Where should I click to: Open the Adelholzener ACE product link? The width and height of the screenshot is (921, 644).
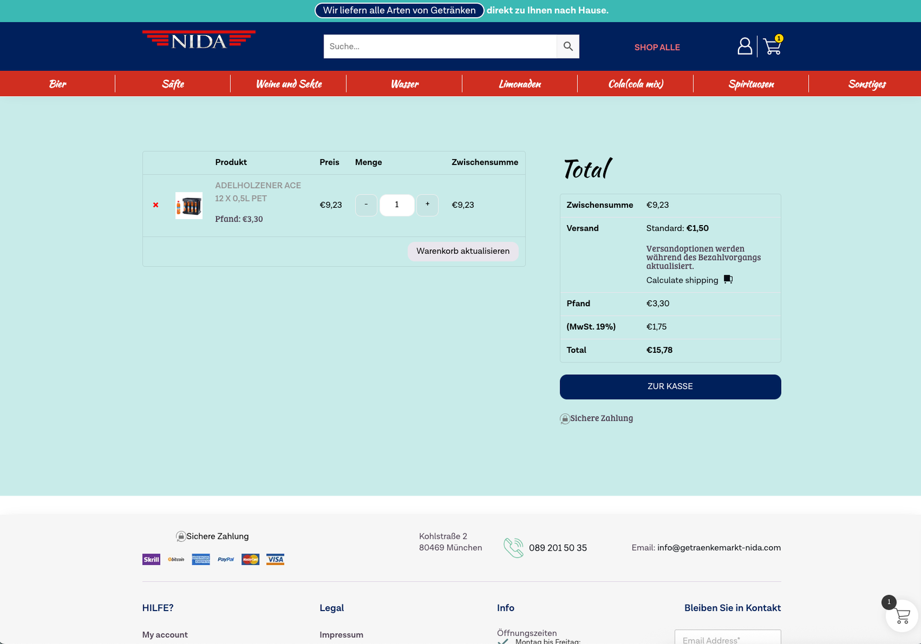(x=258, y=192)
